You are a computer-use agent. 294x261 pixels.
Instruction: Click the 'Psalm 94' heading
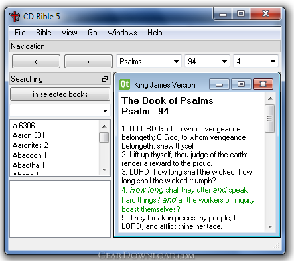click(x=145, y=111)
